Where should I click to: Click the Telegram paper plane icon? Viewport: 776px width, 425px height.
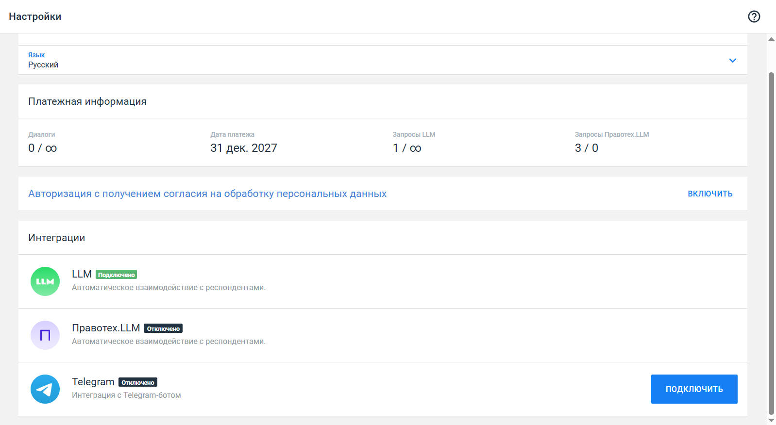pyautogui.click(x=45, y=389)
